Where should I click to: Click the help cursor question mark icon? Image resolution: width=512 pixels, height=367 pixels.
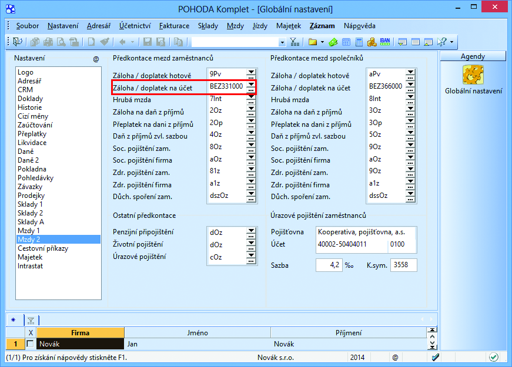click(x=442, y=42)
